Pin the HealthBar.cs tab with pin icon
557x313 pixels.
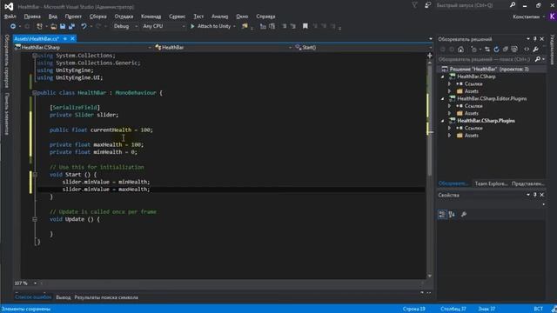65,38
